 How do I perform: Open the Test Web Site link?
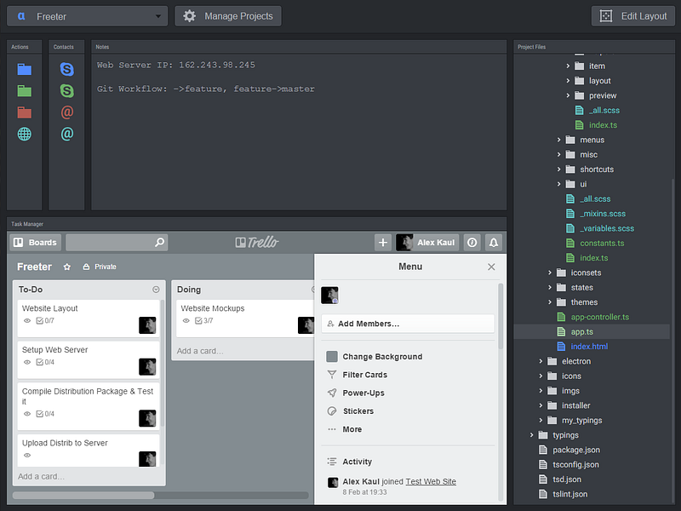tap(431, 481)
